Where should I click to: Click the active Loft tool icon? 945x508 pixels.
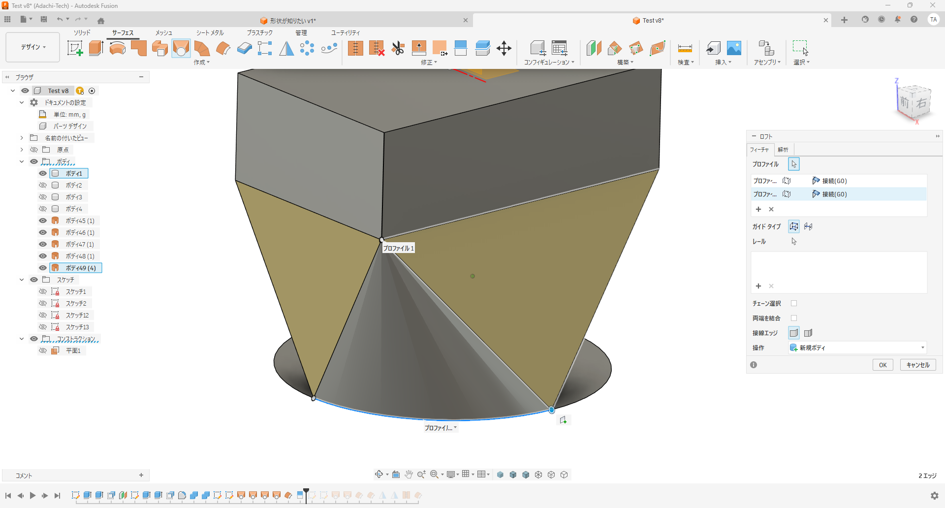(181, 48)
